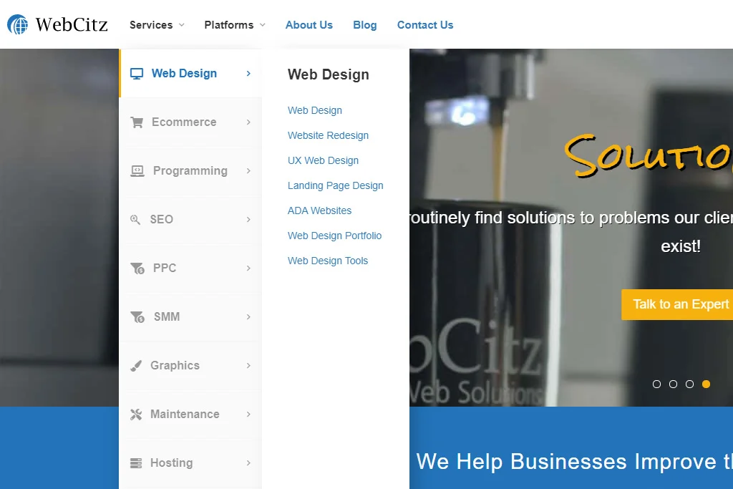Click the Maintenance tools icon
This screenshot has width=733, height=489.
tap(136, 415)
